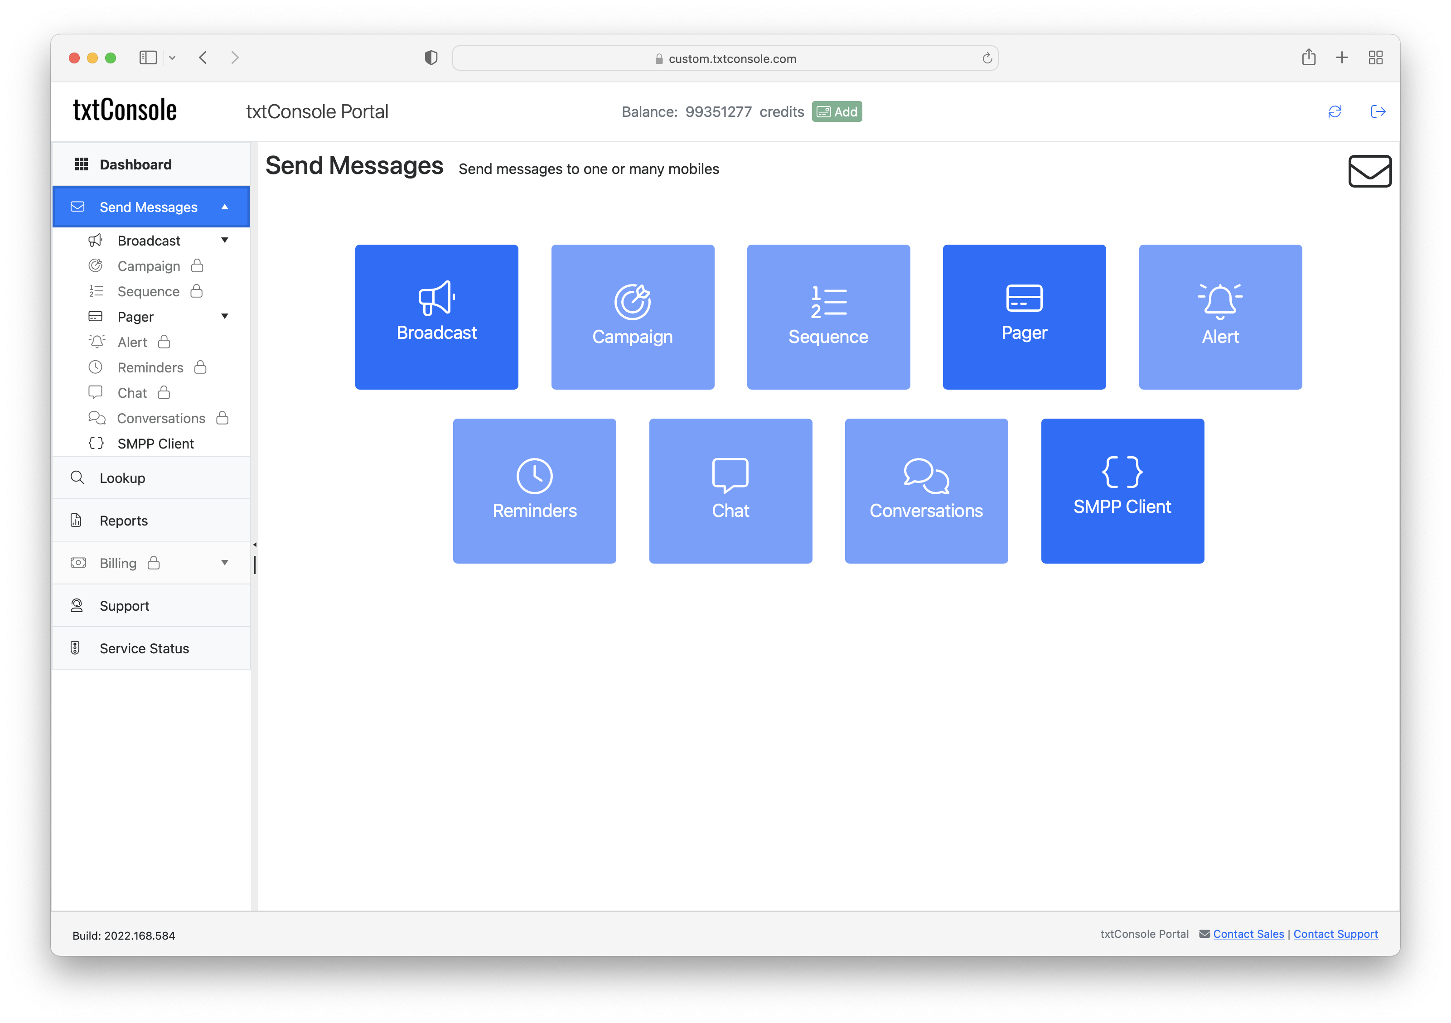Open the Contact Support link

[1335, 934]
